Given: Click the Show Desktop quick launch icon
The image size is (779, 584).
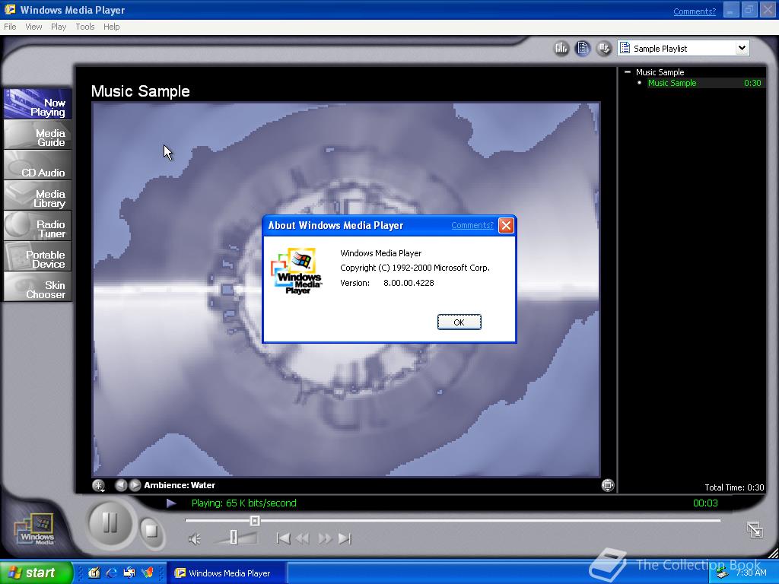Looking at the screenshot, I should click(x=94, y=573).
